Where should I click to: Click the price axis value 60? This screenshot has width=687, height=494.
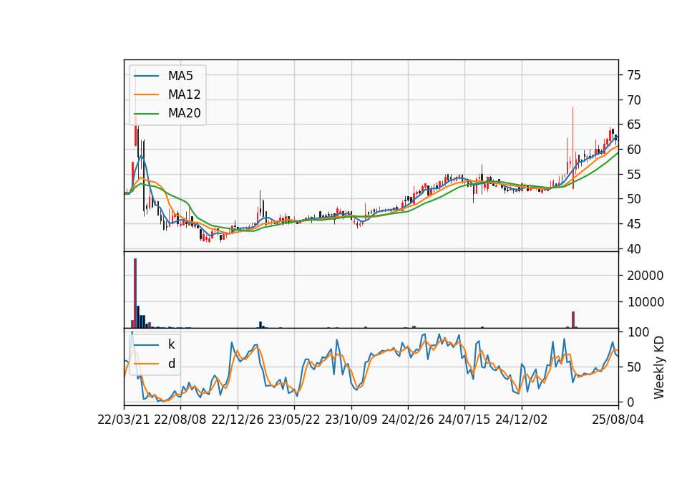(x=634, y=150)
